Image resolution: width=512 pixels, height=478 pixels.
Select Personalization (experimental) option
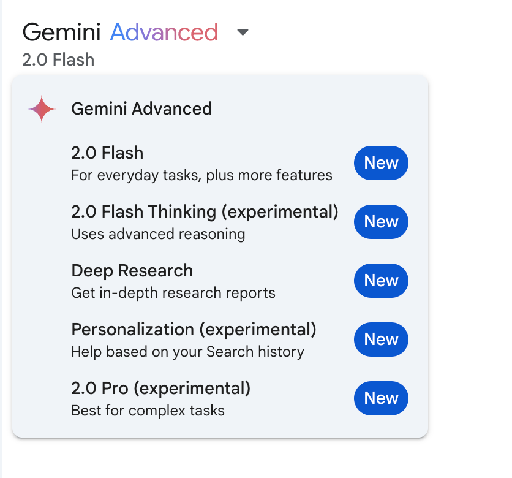(x=194, y=330)
